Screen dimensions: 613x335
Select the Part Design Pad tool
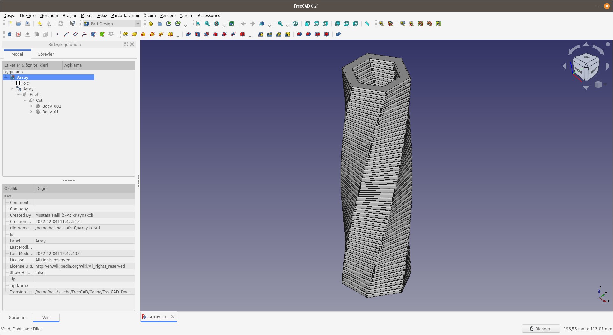[x=125, y=34]
